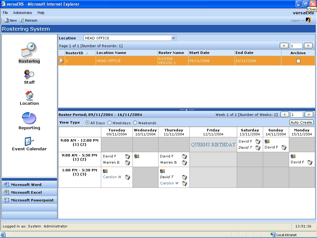This screenshot has height=238, width=317.
Task: Click the ROSTER PERIOD 1 cell
Action: point(173,61)
